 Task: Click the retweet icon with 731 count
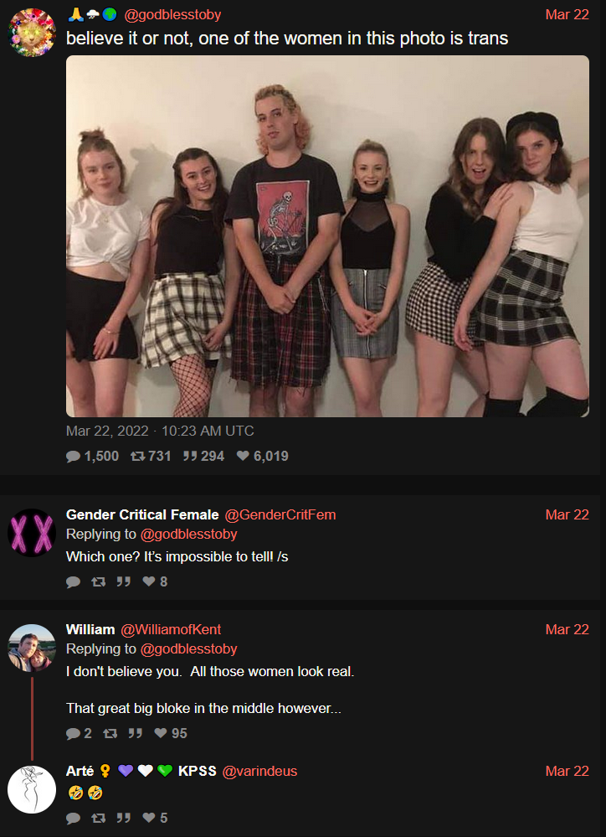(138, 457)
